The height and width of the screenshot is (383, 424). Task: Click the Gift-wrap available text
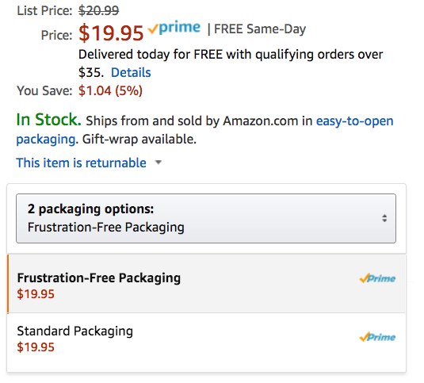(x=139, y=140)
